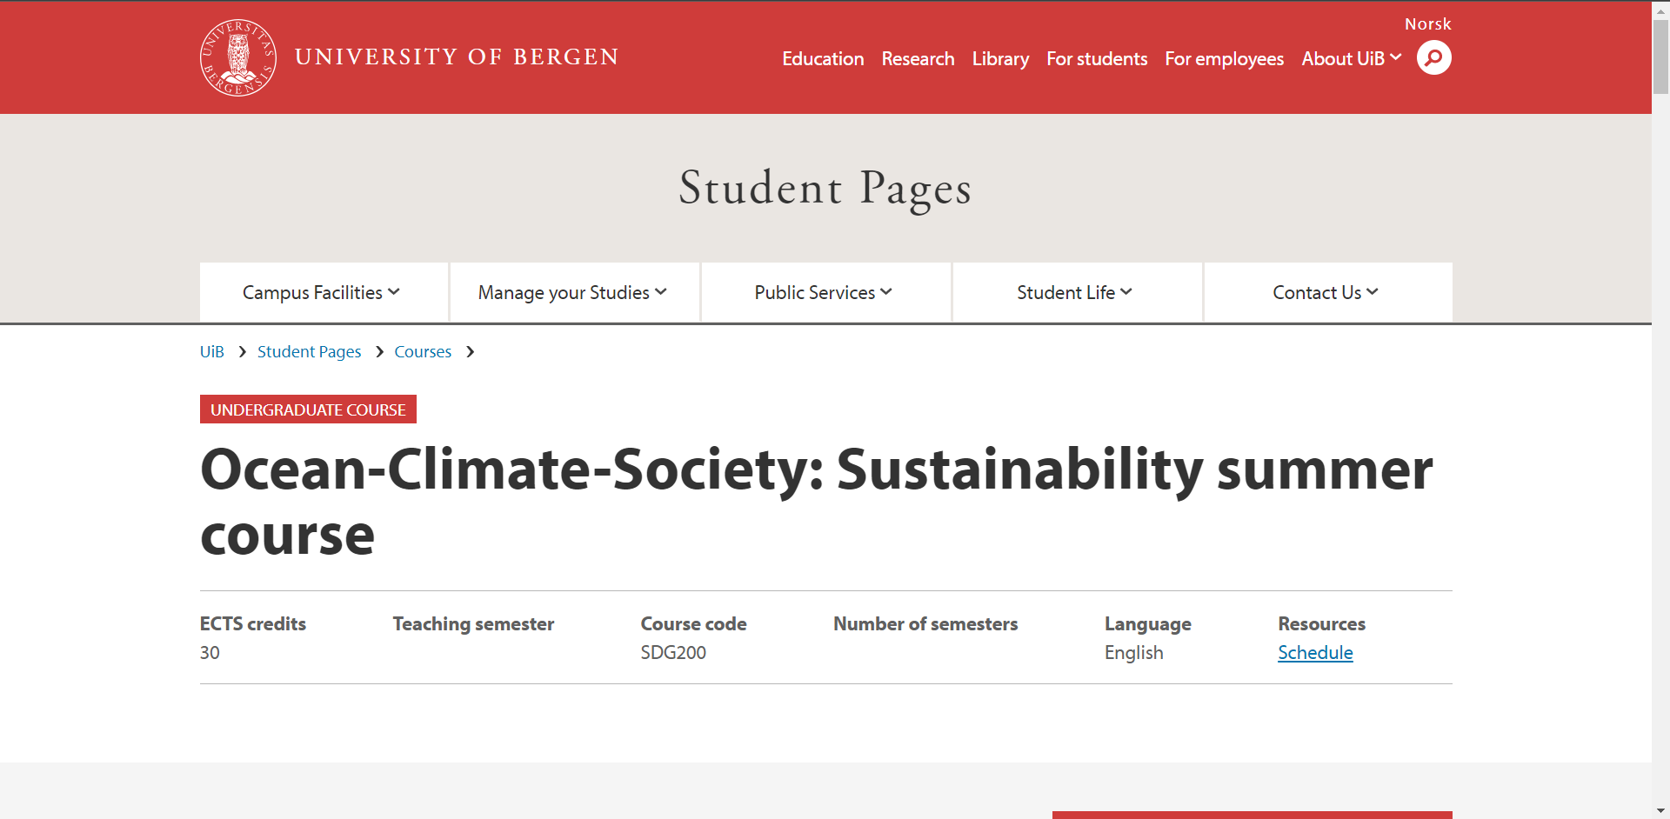
Task: Open the Education menu link
Action: (x=823, y=59)
